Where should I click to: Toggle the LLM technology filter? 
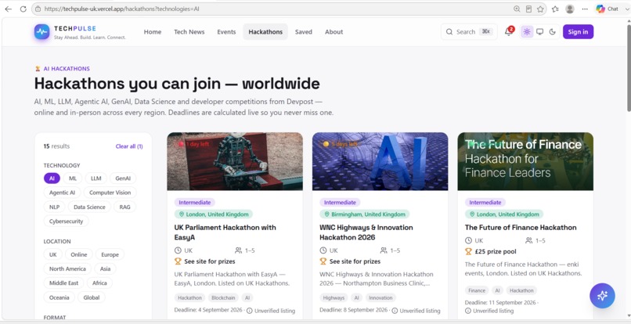tap(96, 178)
